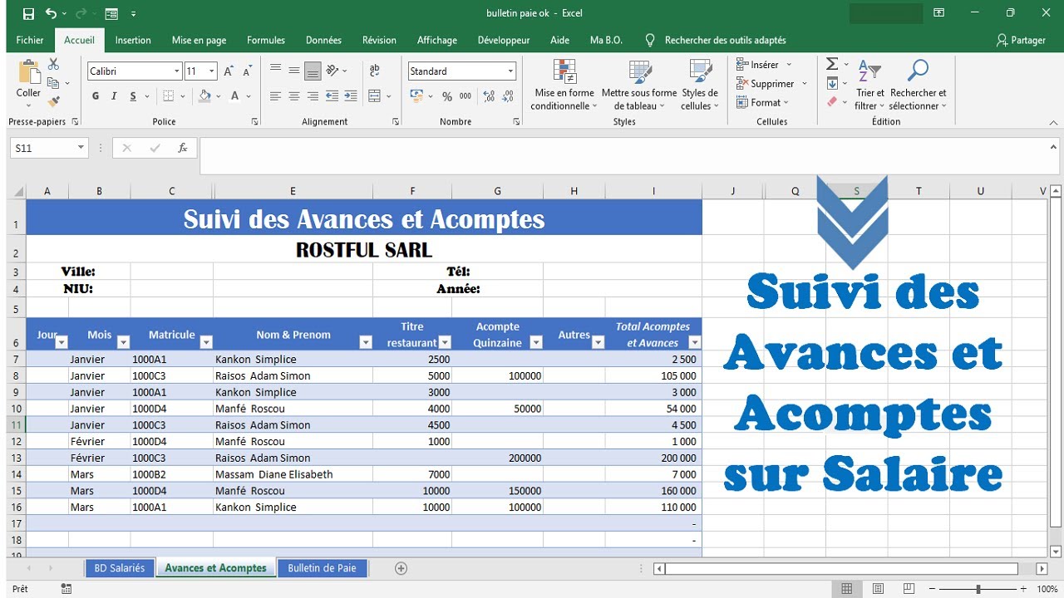This screenshot has height=598, width=1064.
Task: Toggle italic formatting (I)
Action: click(114, 96)
